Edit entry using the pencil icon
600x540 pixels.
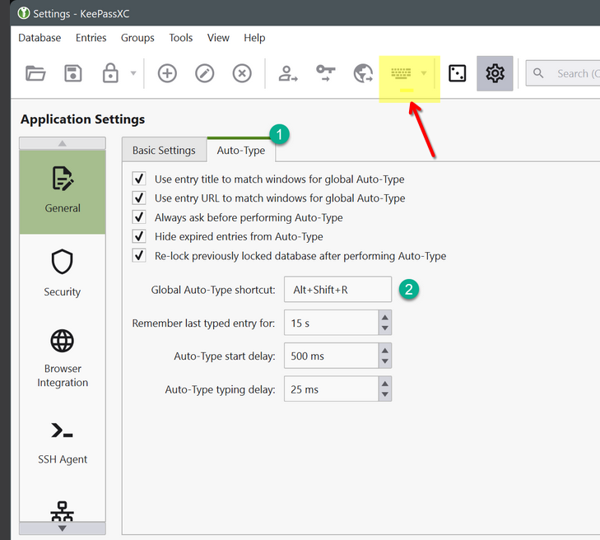[x=205, y=73]
